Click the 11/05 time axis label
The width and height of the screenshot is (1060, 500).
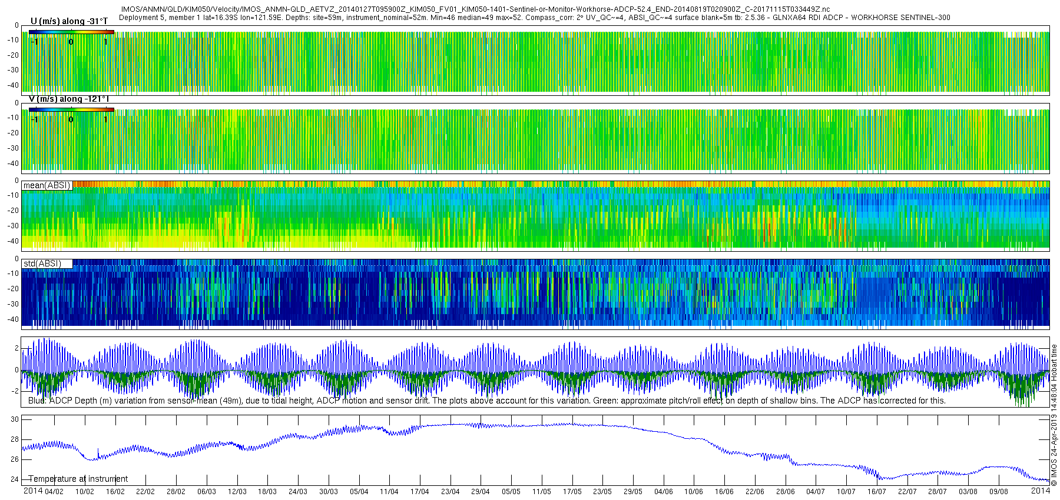pos(541,492)
